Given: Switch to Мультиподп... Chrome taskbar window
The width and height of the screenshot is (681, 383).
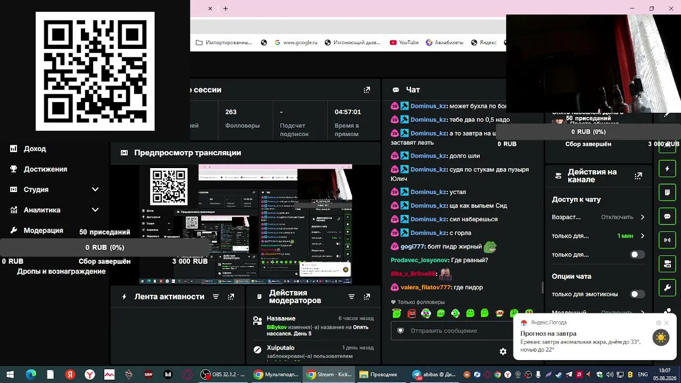Looking at the screenshot, I should (x=276, y=374).
